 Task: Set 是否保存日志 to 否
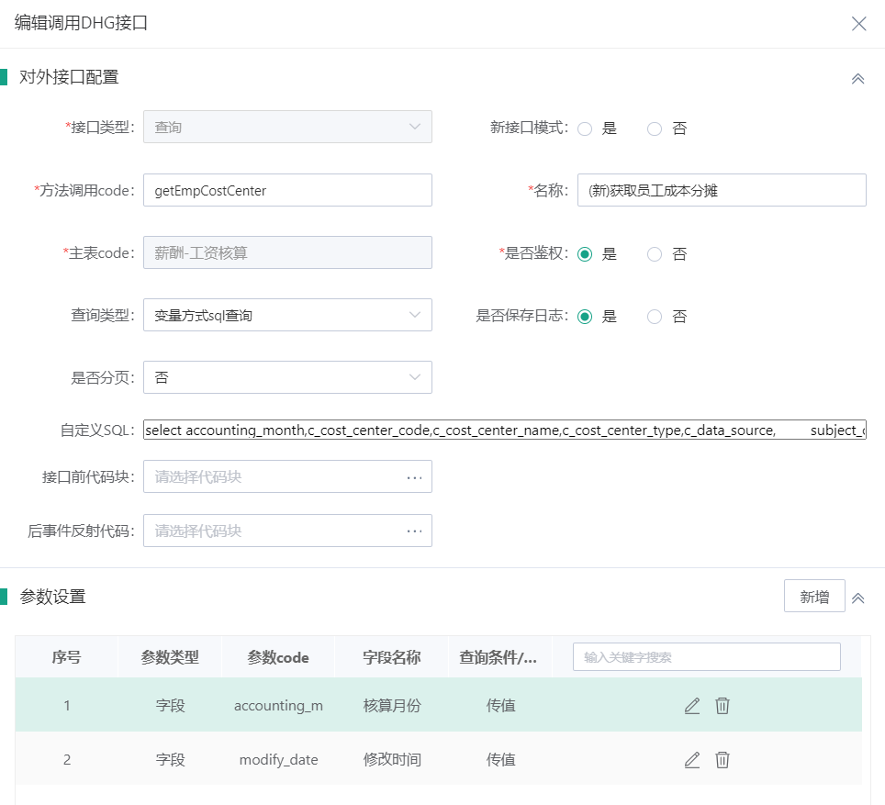click(652, 317)
